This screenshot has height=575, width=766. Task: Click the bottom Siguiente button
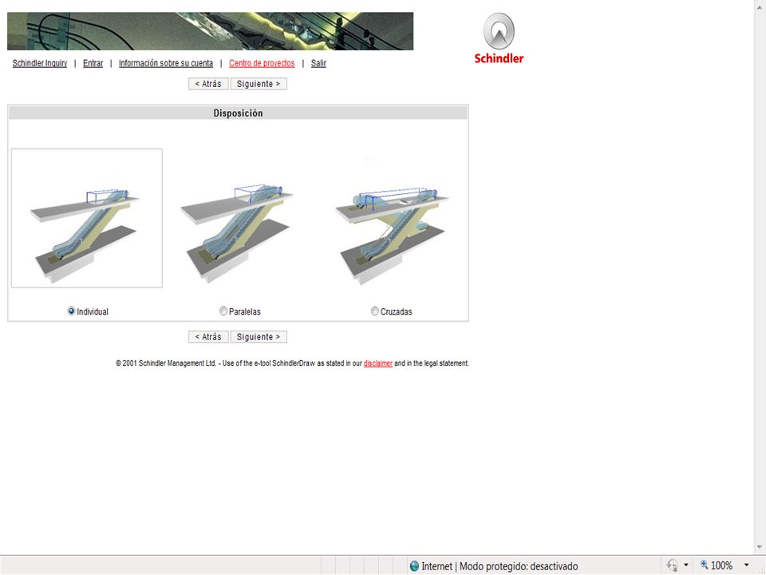(259, 337)
